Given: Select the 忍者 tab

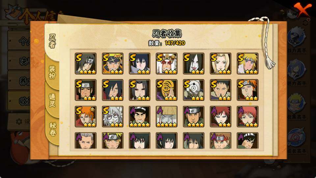Looking at the screenshot, I should [52, 42].
